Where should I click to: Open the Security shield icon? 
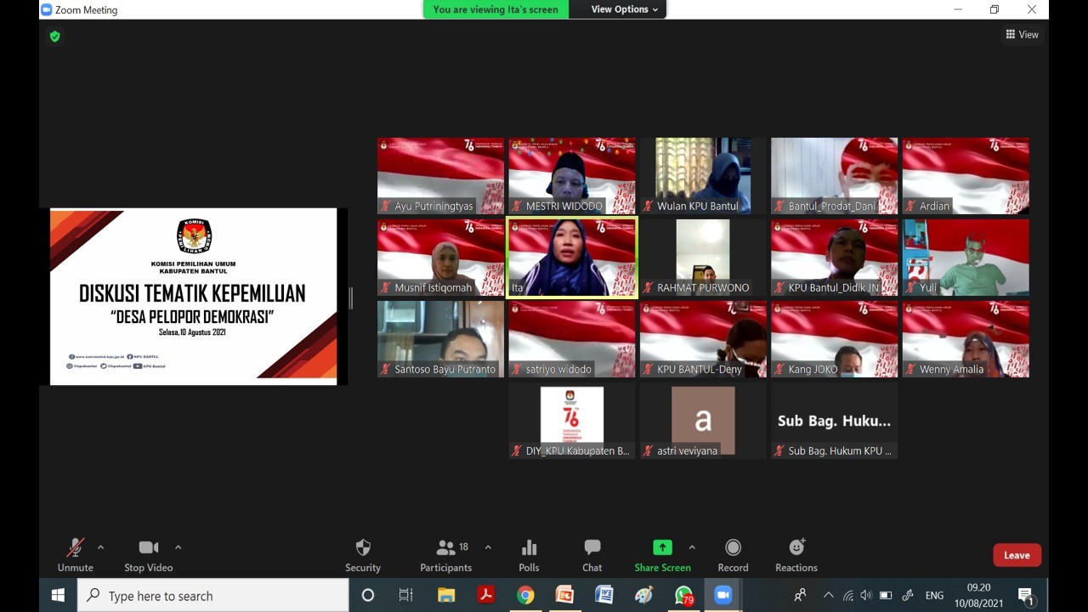point(363,548)
